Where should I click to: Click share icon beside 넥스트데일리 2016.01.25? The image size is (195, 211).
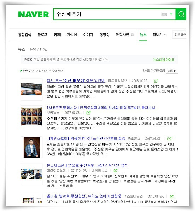[172, 197]
